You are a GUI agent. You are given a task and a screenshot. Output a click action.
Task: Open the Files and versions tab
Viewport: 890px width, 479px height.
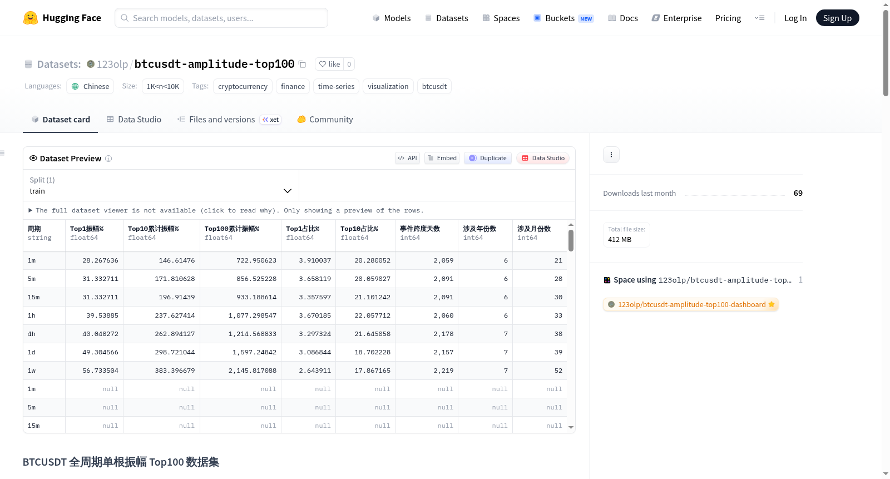pos(229,120)
